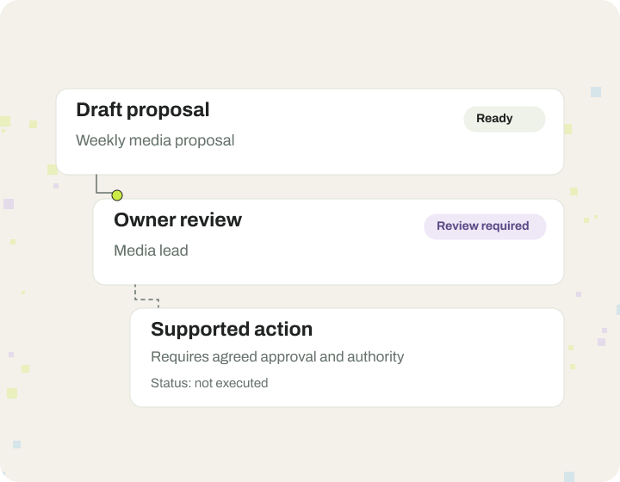
Task: Open the Draft proposal card
Action: click(x=310, y=132)
